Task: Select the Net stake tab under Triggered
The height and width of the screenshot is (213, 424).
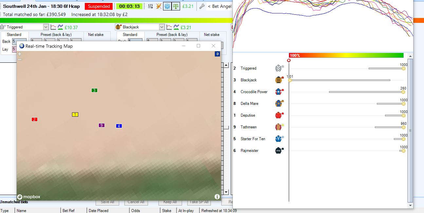Action: 96,35
